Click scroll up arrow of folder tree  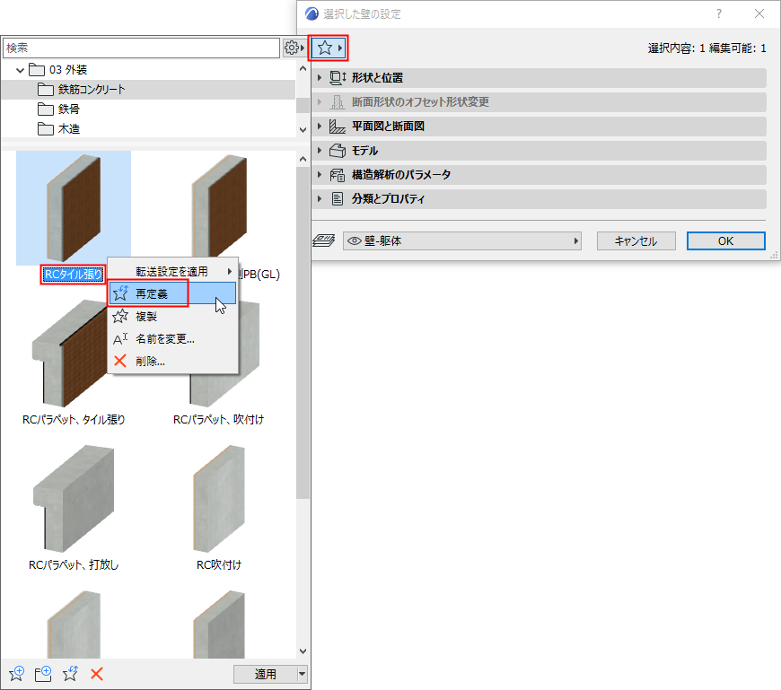click(x=303, y=69)
